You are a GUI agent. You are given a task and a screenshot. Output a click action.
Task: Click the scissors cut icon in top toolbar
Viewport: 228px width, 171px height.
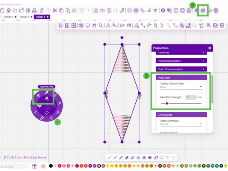(x=55, y=10)
